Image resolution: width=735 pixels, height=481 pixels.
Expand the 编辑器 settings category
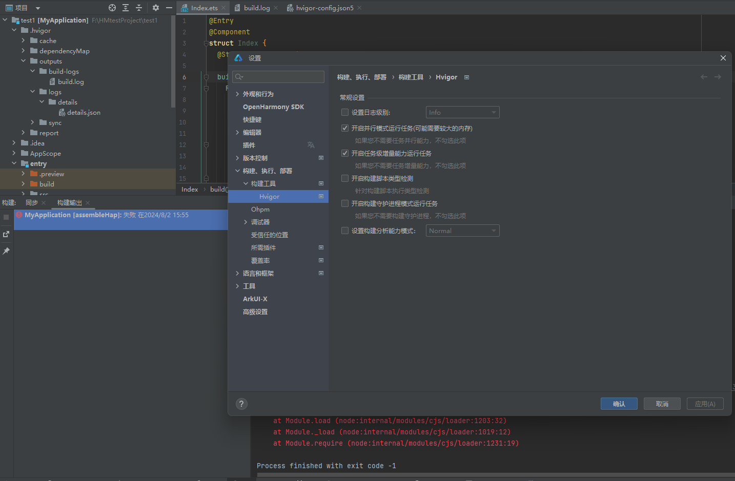pyautogui.click(x=237, y=132)
